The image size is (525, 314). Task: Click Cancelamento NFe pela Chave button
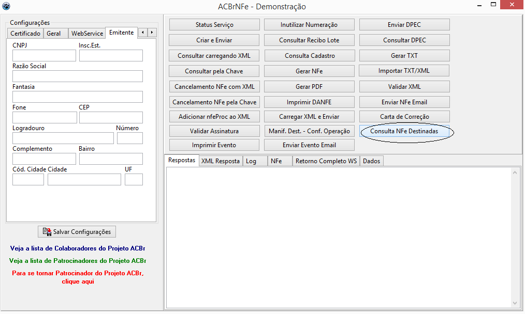pyautogui.click(x=214, y=102)
